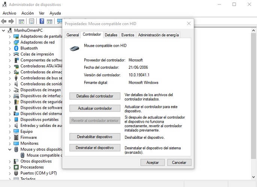The width and height of the screenshot is (257, 187).
Task: Expand Controladoras ATA/ATAPI node
Action: [x=10, y=66]
